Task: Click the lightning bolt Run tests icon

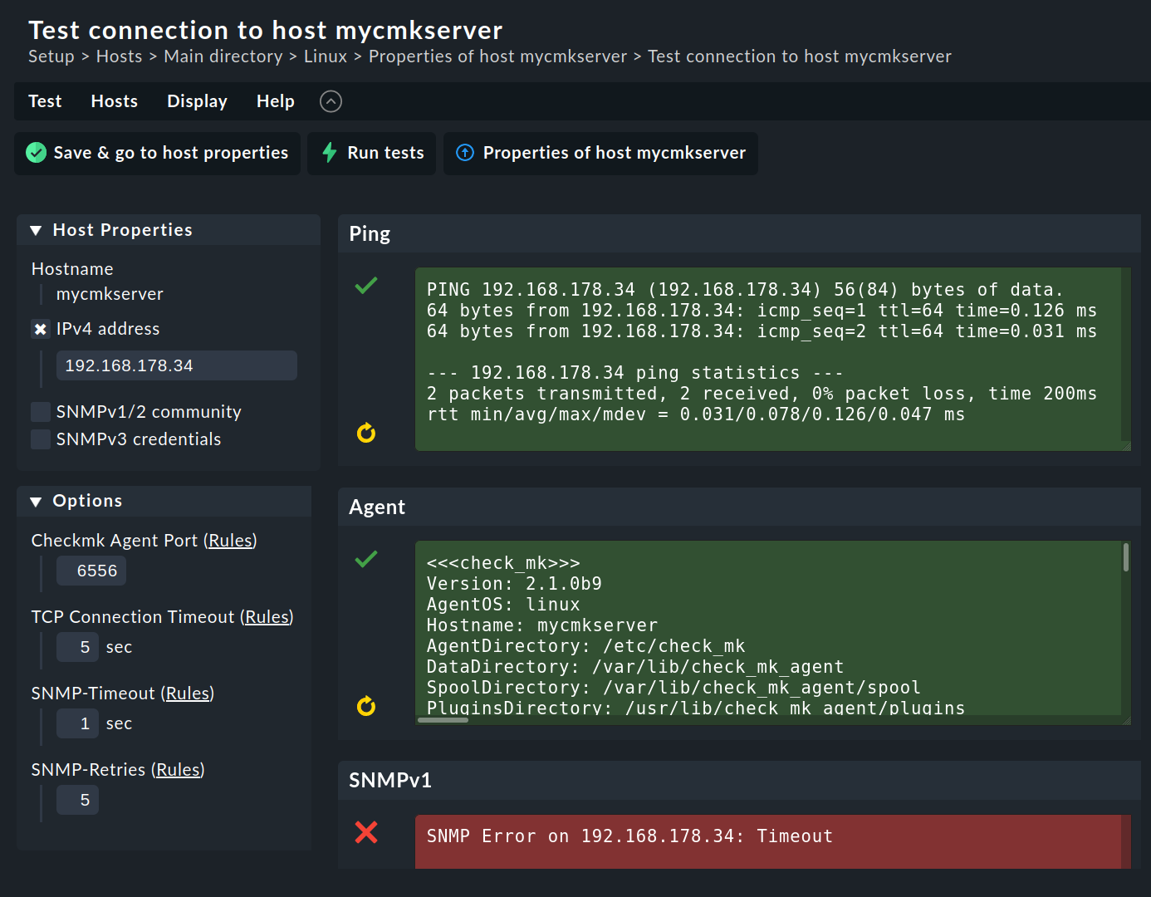Action: click(x=330, y=153)
